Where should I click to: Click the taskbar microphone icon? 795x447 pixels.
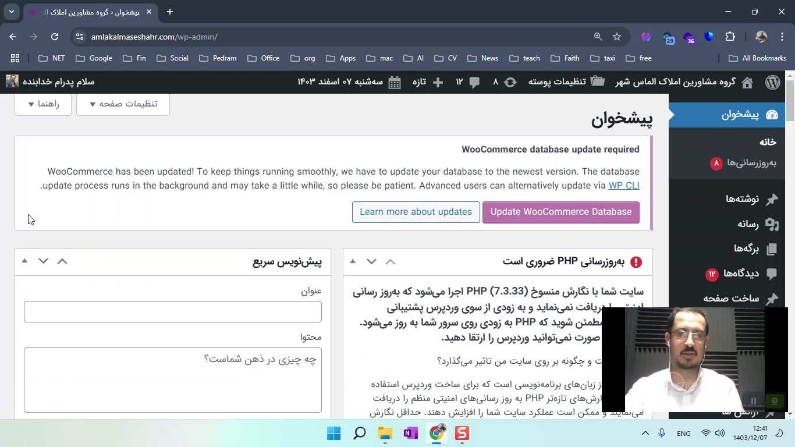tap(662, 433)
